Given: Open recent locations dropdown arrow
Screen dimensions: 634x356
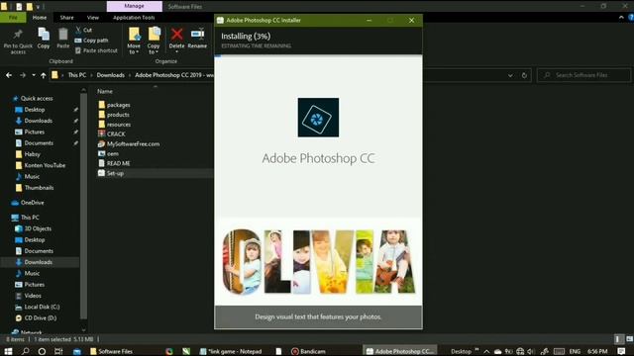Looking at the screenshot, I should tap(34, 75).
